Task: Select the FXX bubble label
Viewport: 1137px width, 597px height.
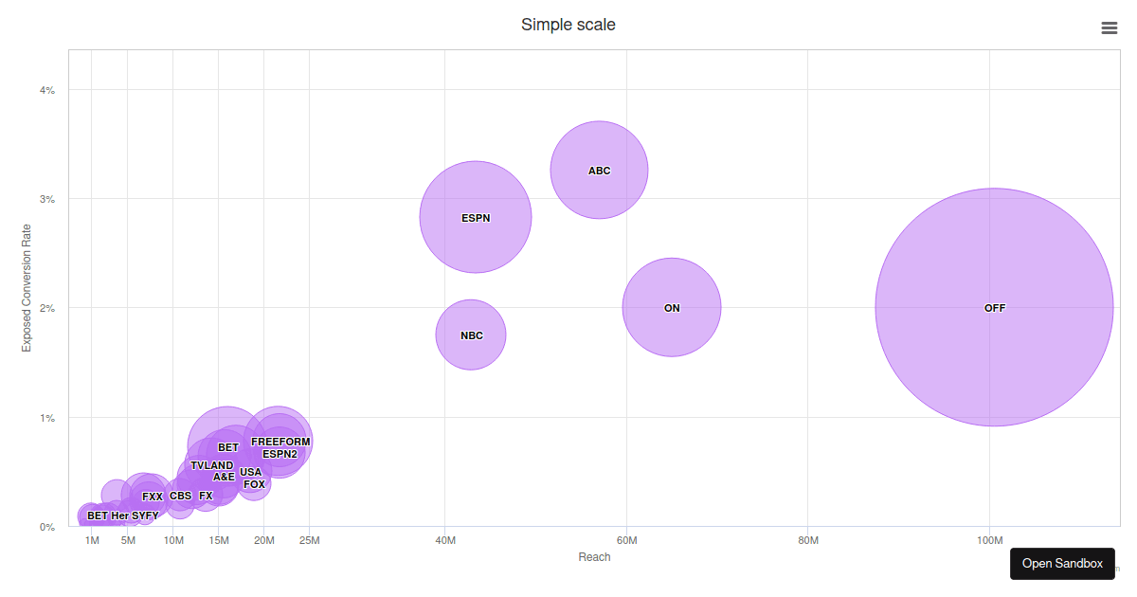Action: pyautogui.click(x=153, y=497)
